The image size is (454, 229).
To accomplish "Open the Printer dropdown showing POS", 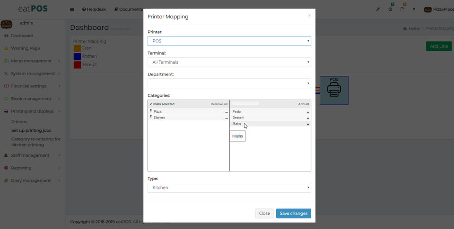I will (229, 41).
